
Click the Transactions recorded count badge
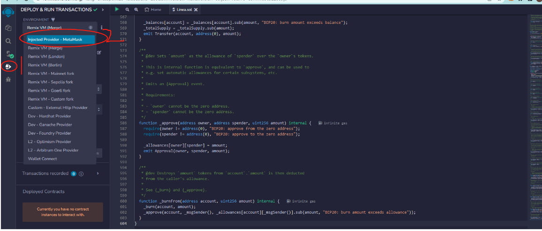74,174
